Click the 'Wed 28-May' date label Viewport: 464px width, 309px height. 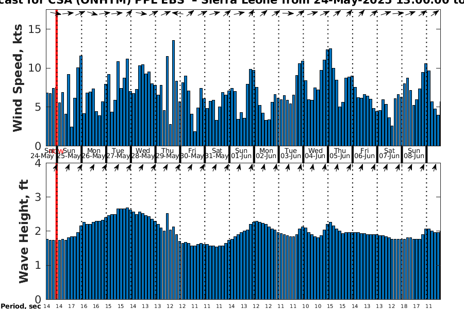[x=143, y=153]
